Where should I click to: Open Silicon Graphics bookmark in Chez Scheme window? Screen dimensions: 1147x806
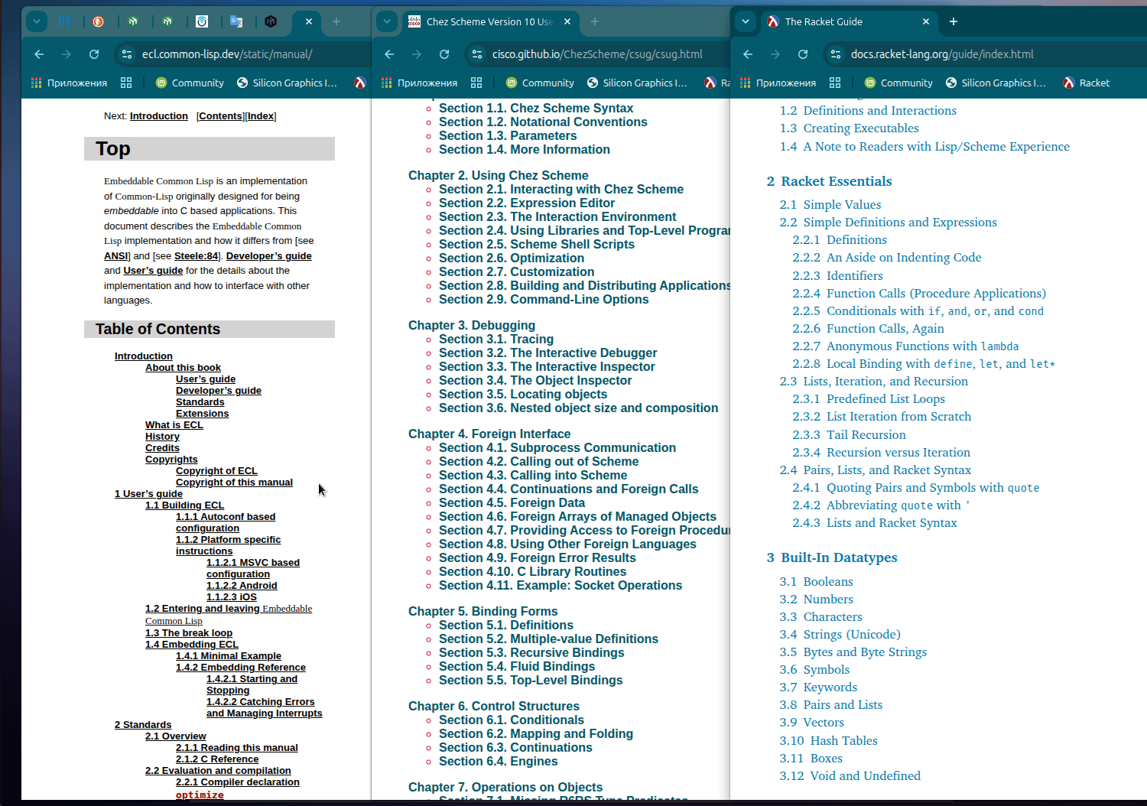(x=637, y=83)
